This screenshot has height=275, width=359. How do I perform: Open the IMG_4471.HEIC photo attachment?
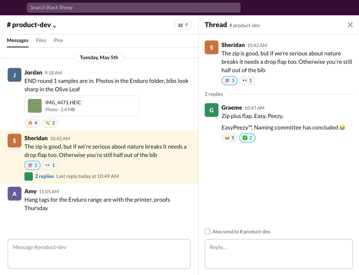(x=82, y=106)
